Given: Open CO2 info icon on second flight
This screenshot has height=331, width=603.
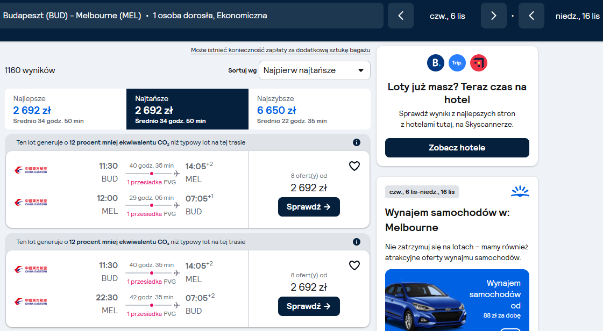Looking at the screenshot, I should pos(357,242).
